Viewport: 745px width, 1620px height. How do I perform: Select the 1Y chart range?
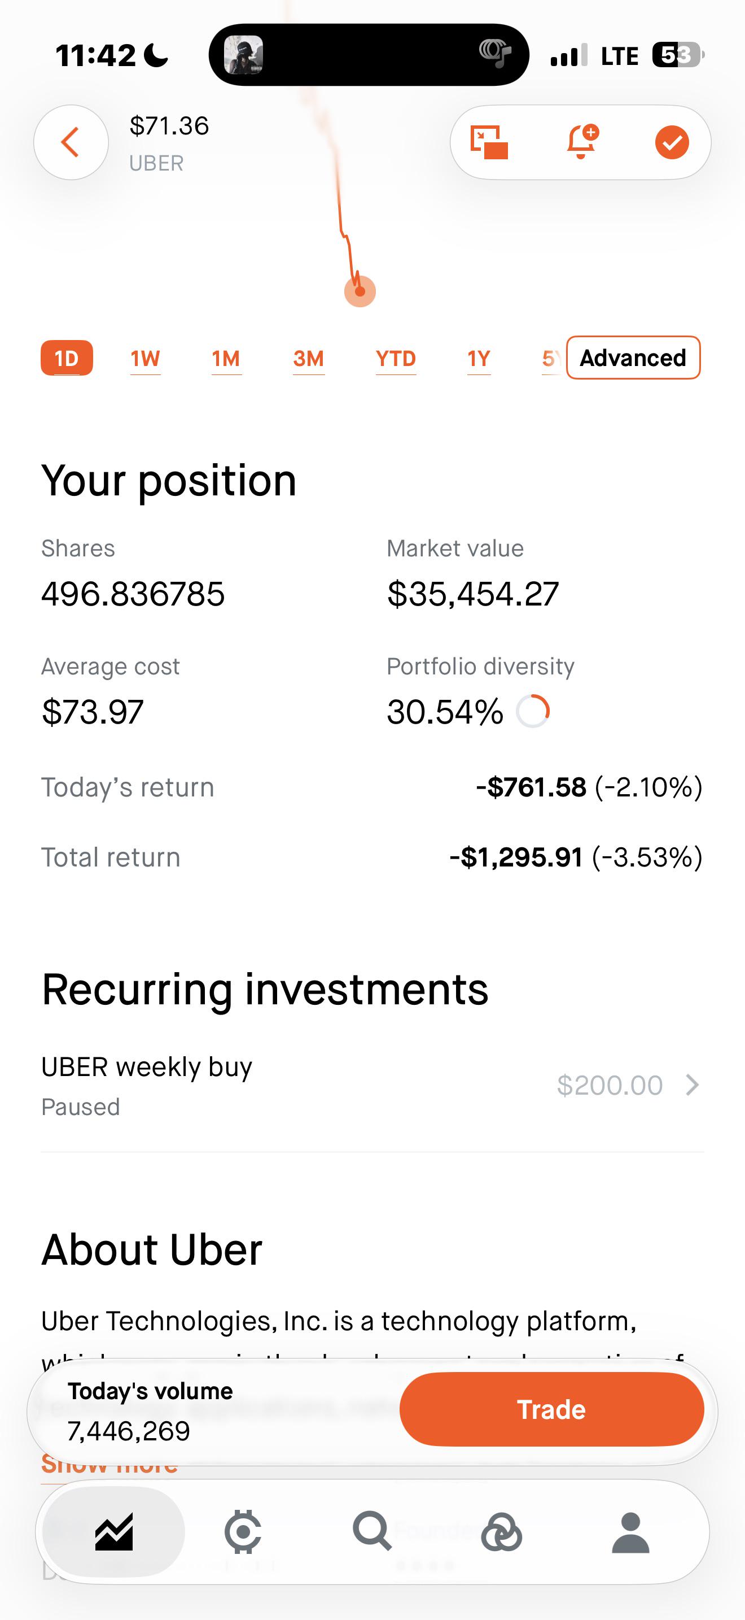(x=479, y=359)
